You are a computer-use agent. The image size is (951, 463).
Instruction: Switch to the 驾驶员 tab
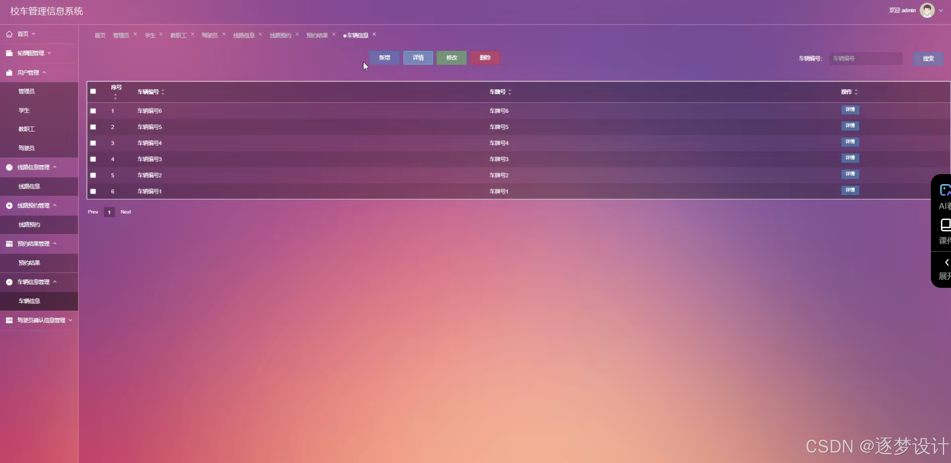(x=209, y=35)
